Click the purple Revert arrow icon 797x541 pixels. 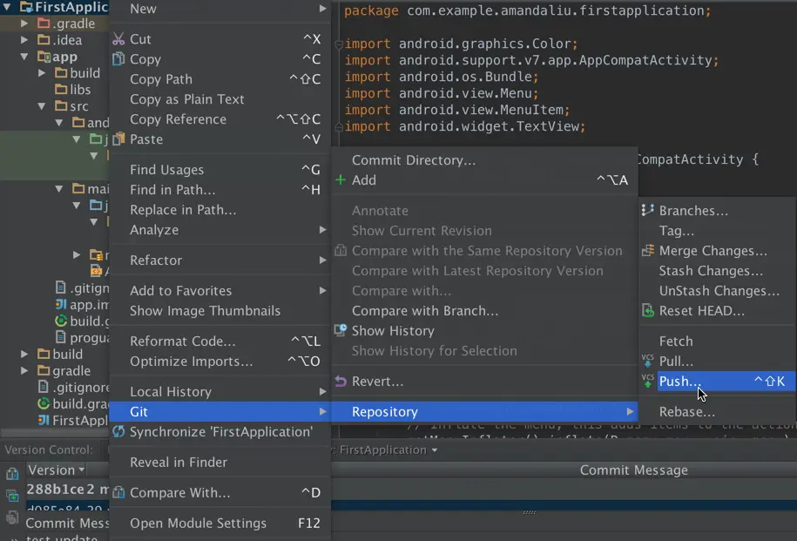point(341,382)
